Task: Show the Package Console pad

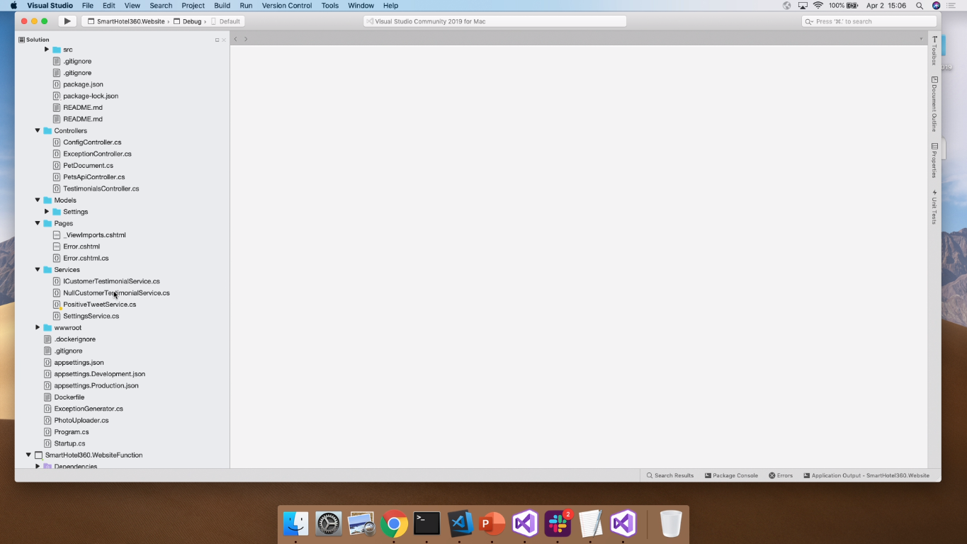Action: [x=732, y=475]
